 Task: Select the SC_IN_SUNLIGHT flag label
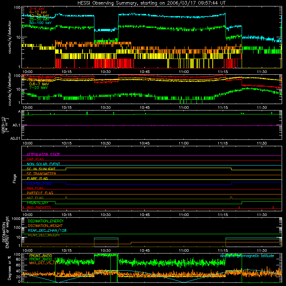tap(41, 169)
